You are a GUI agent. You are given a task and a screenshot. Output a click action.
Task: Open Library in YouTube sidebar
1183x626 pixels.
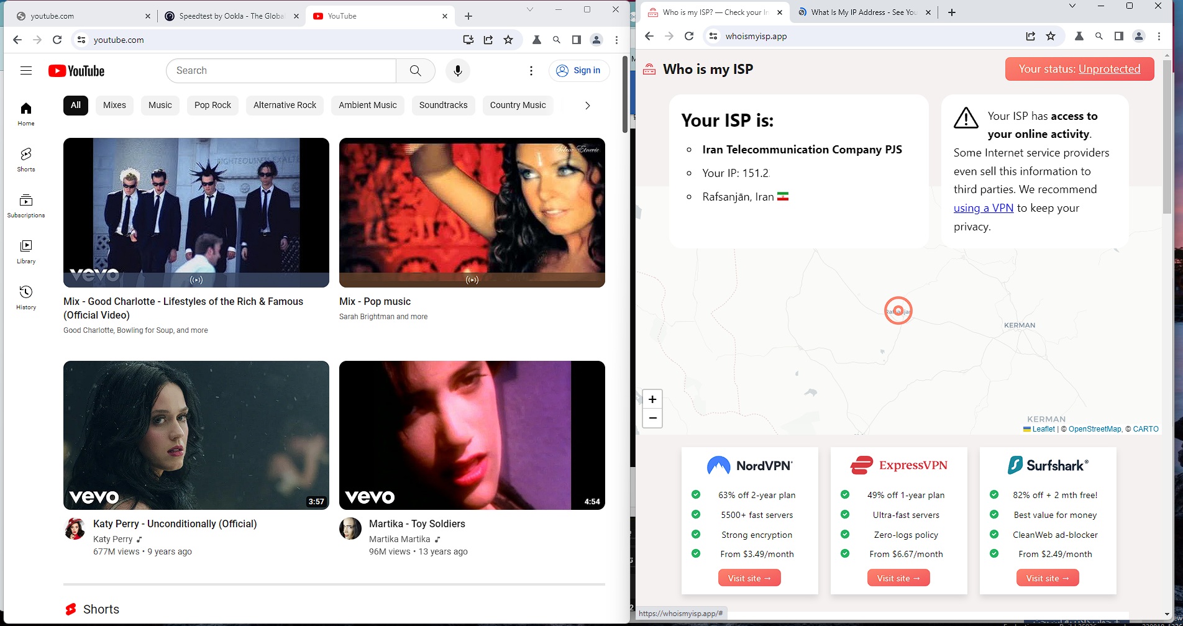click(26, 252)
